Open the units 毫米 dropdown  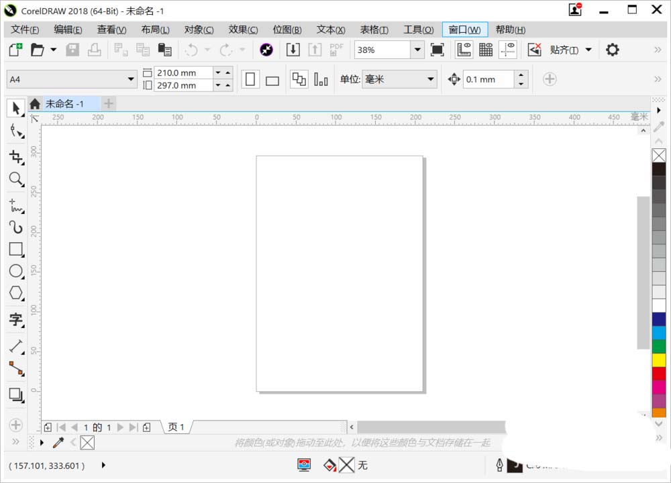click(431, 79)
